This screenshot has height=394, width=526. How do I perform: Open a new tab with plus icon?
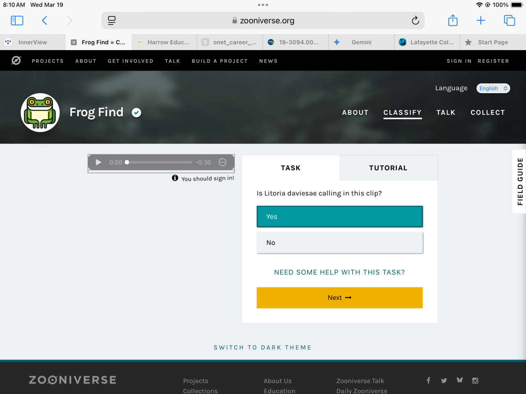(481, 21)
